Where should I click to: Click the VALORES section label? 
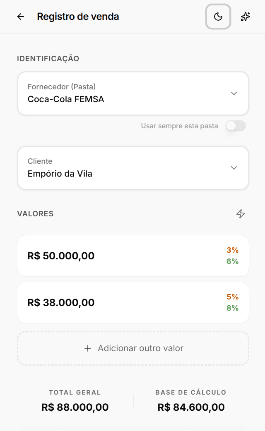point(35,214)
